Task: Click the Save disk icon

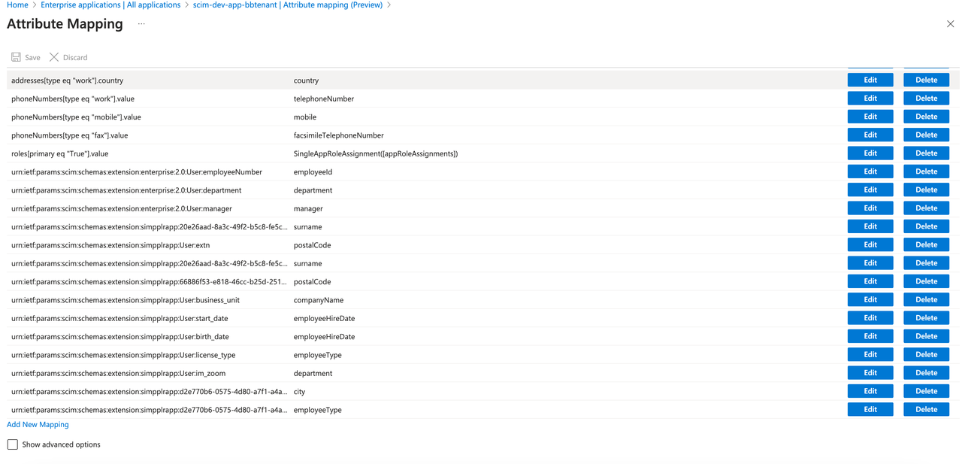Action: tap(17, 57)
